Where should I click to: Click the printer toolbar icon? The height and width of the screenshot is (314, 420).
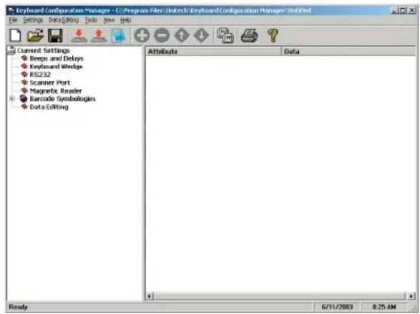point(250,36)
